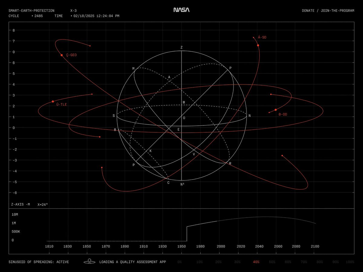Click the Á-SD orbit label

(262, 37)
